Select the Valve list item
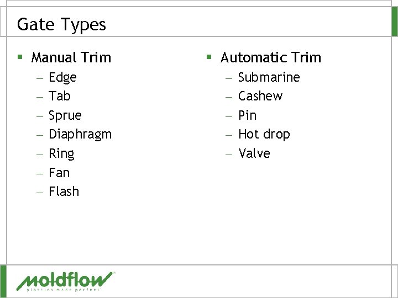This screenshot has width=398, height=298. pos(254,153)
